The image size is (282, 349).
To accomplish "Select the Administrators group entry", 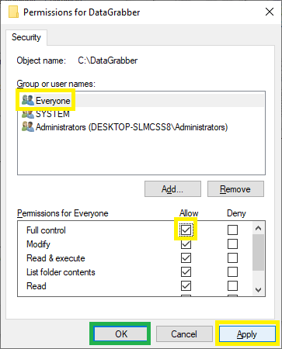I will [x=141, y=127].
